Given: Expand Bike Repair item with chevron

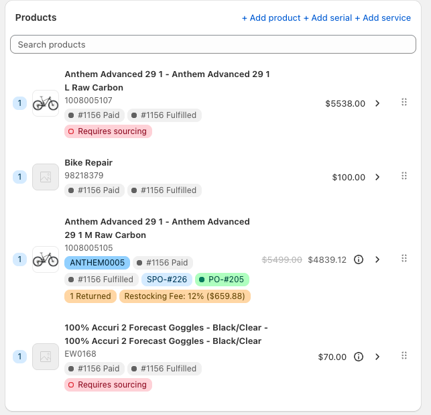Looking at the screenshot, I should tap(377, 177).
